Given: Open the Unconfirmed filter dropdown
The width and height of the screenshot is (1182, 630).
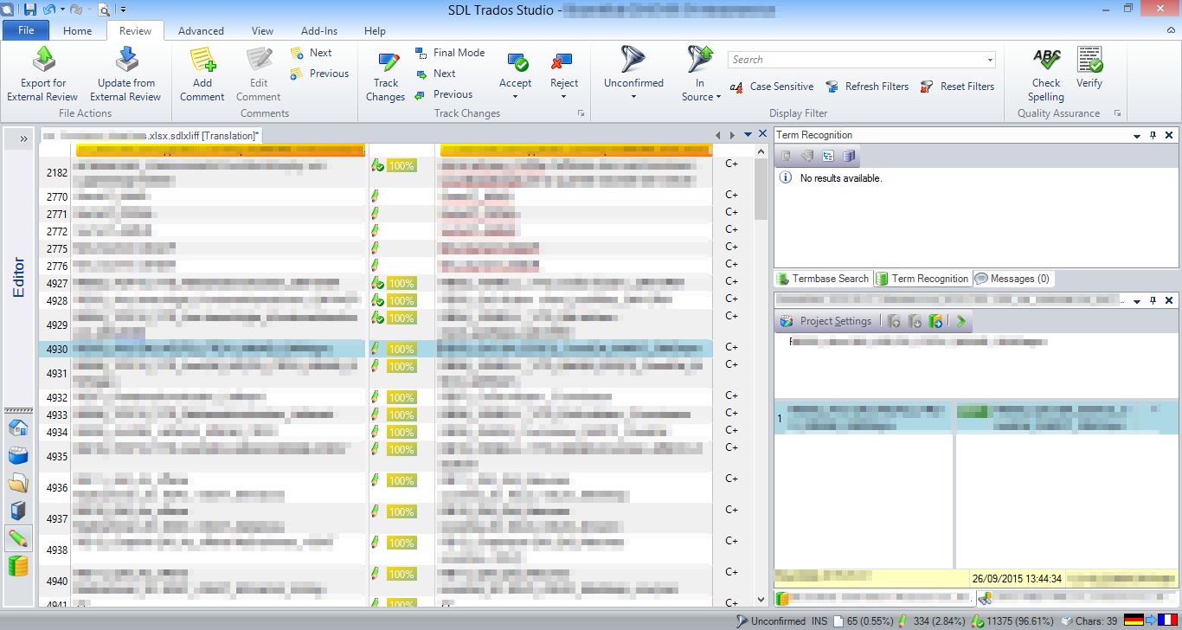Looking at the screenshot, I should click(x=633, y=96).
